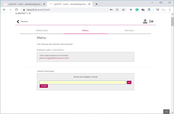This screenshot has height=114, width=174.
Task: Open Chrome three-dot menu
Action: [x=170, y=10]
